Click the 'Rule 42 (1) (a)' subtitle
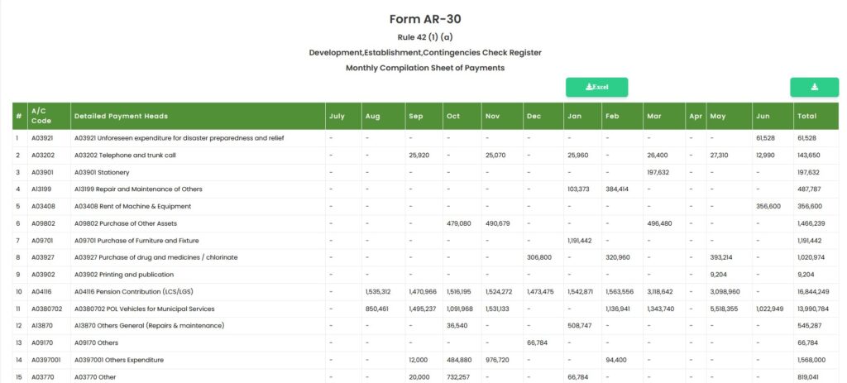 tap(424, 37)
